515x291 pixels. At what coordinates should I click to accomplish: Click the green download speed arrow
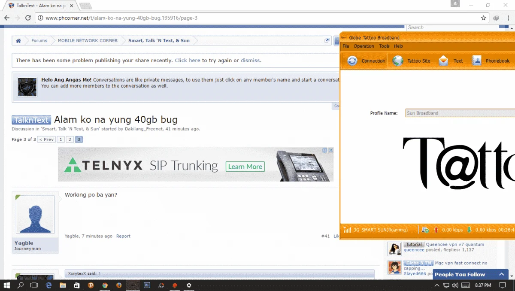coord(469,230)
